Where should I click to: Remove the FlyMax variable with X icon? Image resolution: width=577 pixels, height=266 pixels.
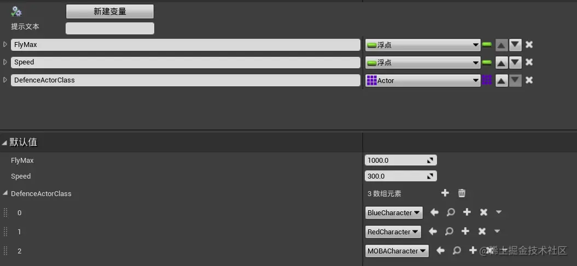tap(529, 45)
